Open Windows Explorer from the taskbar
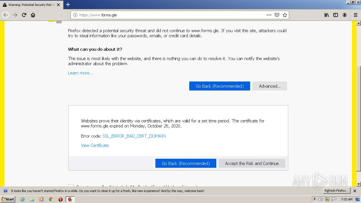Viewport: 361px width, 203px height. point(32,199)
